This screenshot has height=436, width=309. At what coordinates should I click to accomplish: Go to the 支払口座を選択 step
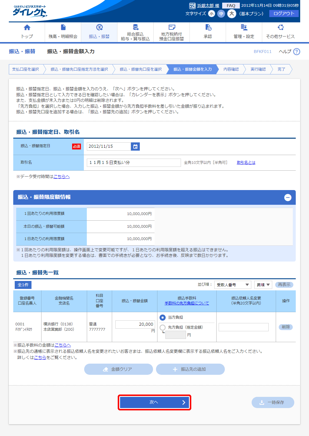tap(26, 69)
